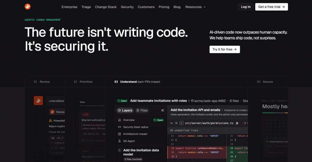Start with Get a free trial button
The image size is (312, 162).
(271, 7)
